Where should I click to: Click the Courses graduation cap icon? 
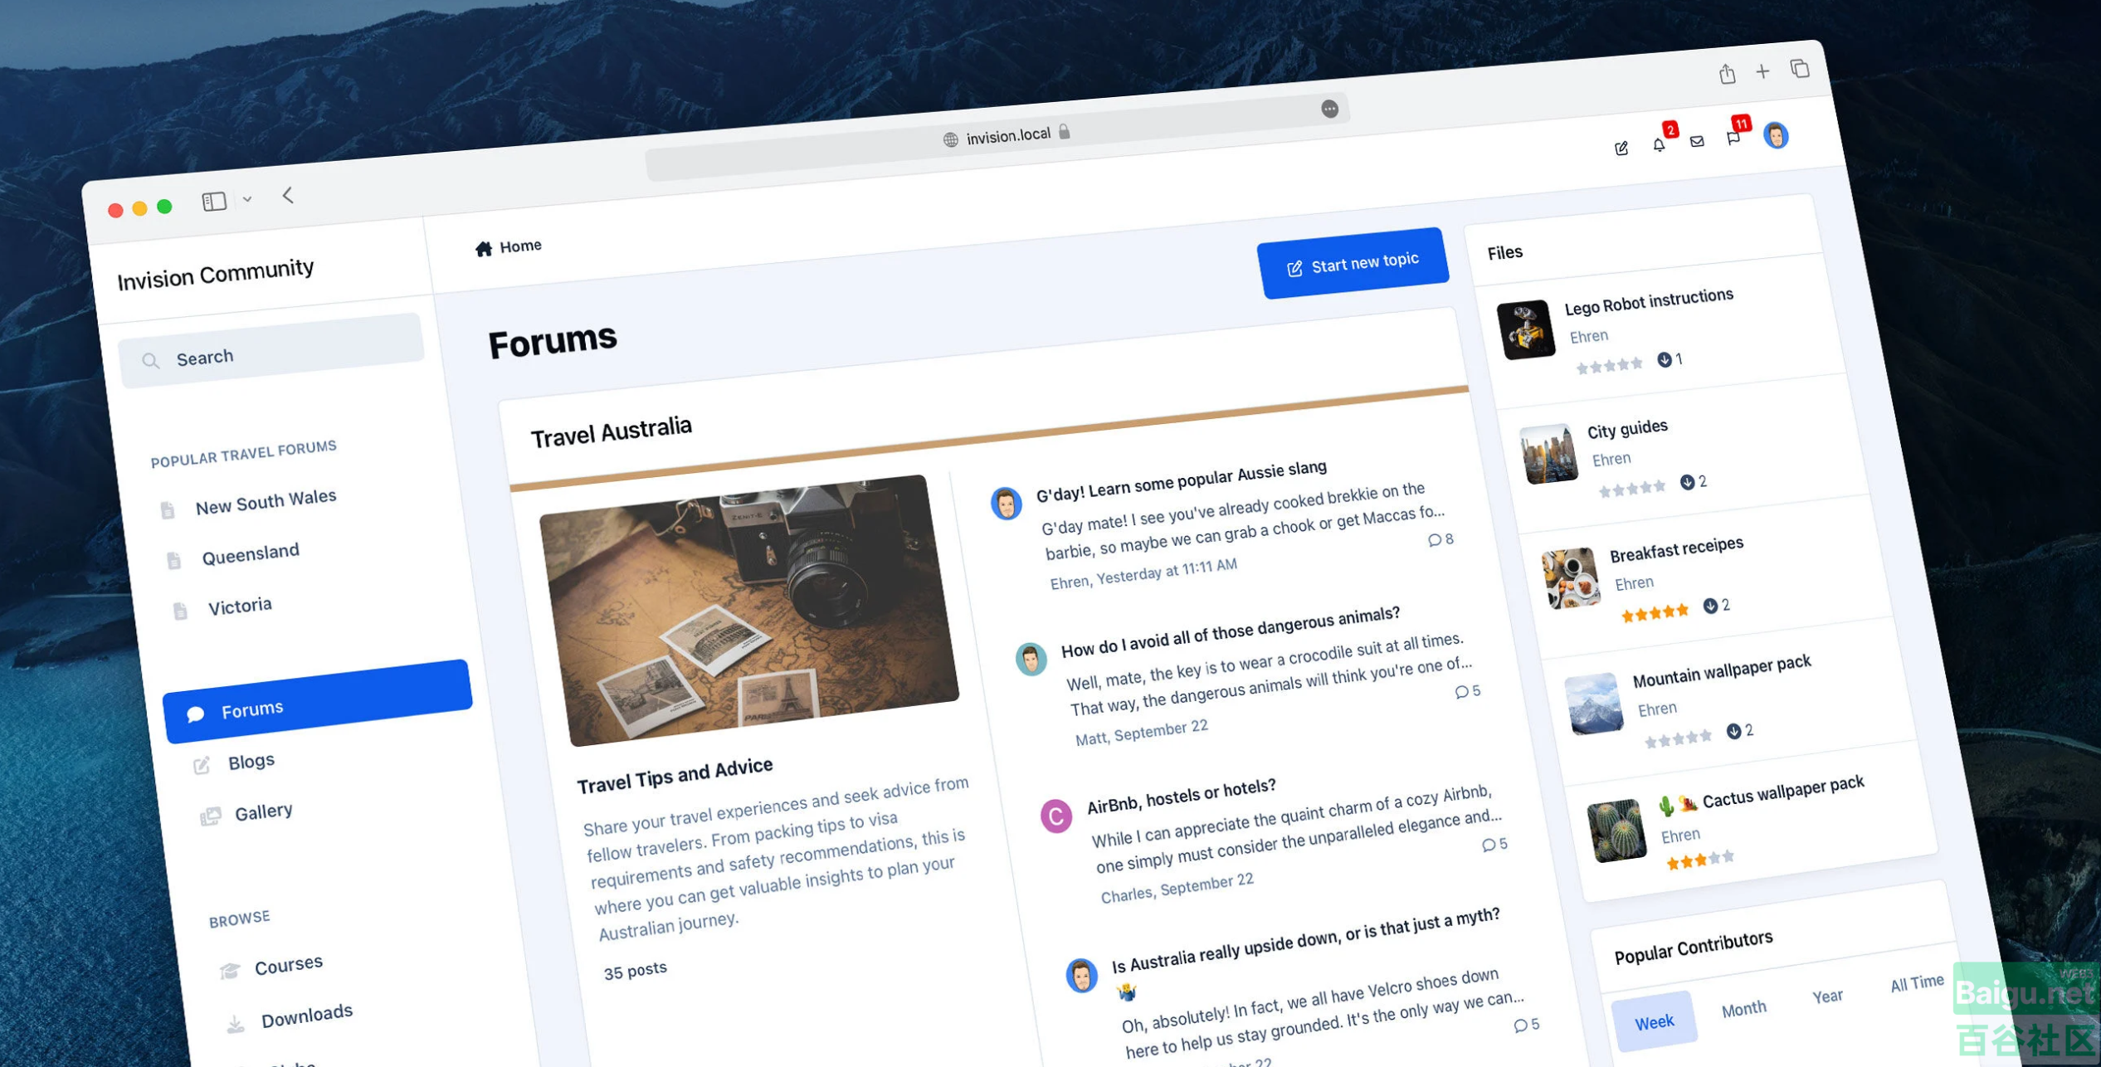point(230,971)
